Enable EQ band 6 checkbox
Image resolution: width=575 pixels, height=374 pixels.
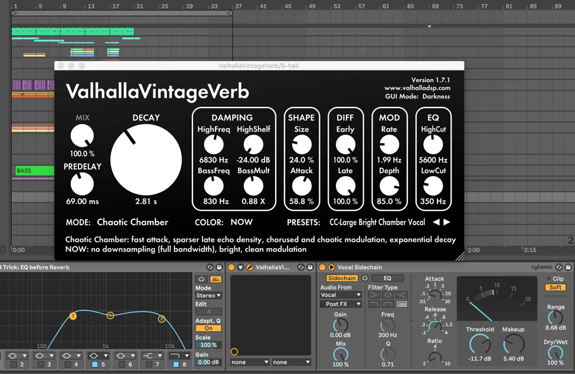coord(122,365)
